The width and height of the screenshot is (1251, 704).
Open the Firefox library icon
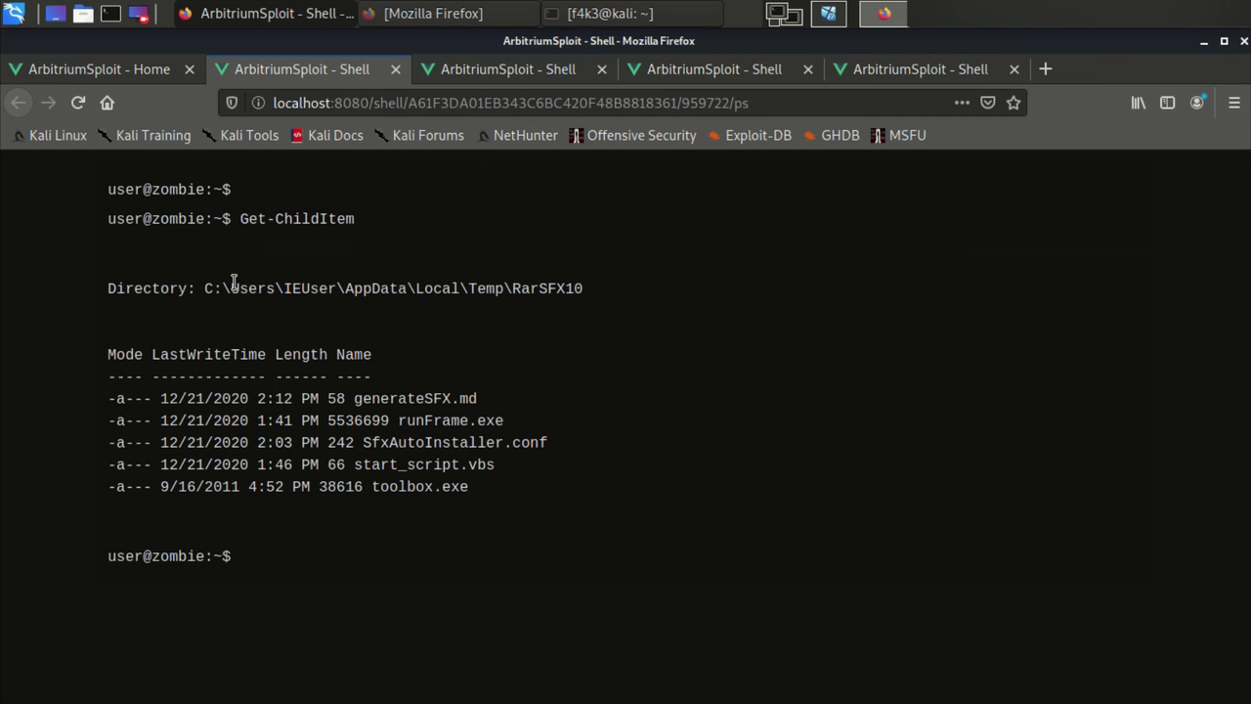[x=1138, y=103]
